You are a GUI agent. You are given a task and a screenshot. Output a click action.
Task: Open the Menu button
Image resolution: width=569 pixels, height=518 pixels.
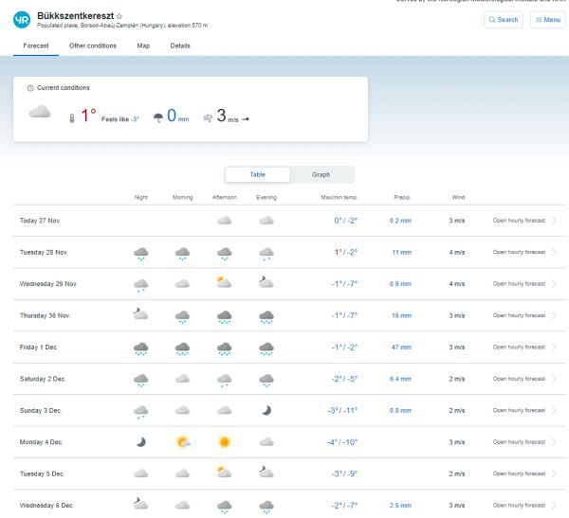(547, 19)
